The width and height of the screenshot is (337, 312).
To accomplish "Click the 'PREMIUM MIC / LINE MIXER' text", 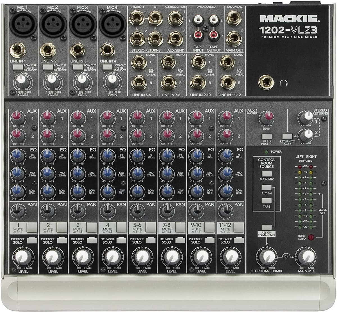I will [x=289, y=37].
